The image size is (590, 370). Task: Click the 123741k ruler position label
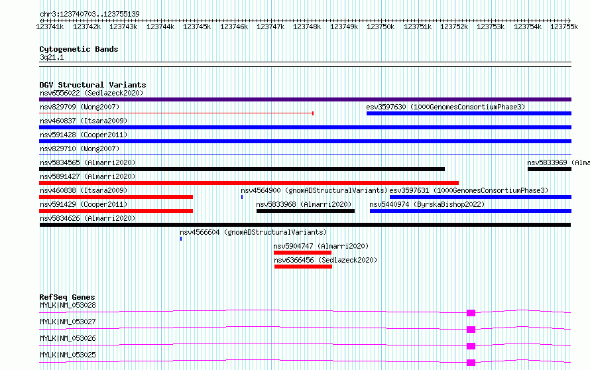50,27
